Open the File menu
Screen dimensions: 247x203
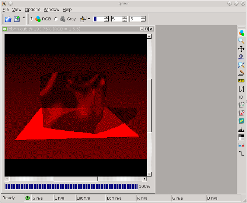point(6,10)
